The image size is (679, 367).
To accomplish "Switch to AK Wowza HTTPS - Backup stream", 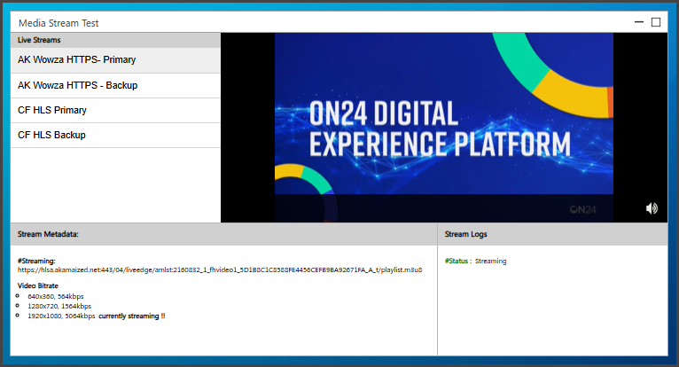I will click(115, 85).
